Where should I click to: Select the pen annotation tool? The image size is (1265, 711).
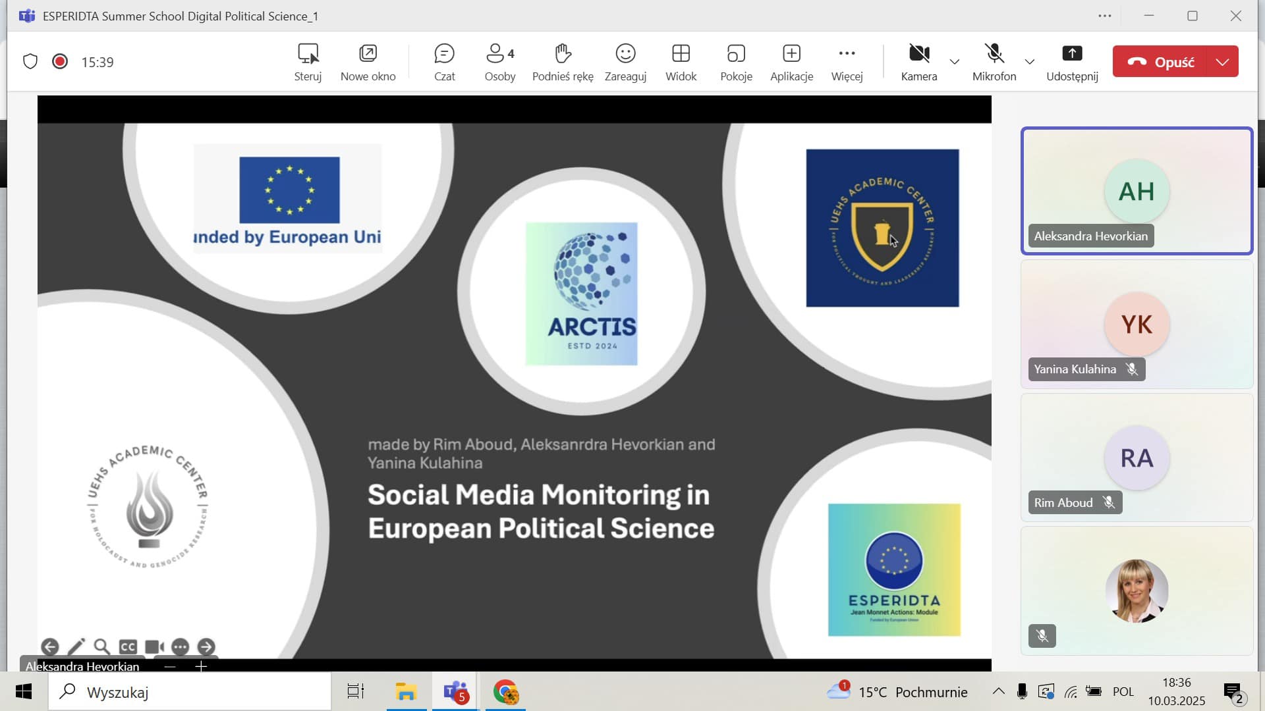[x=76, y=647]
